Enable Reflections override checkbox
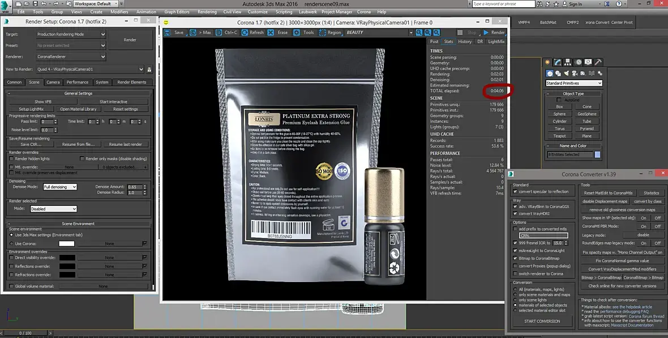Image resolution: width=668 pixels, height=338 pixels. coord(11,266)
